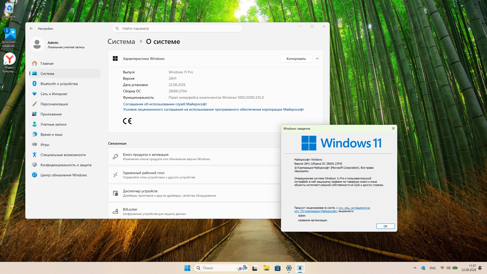The image size is (487, 274).
Task: Go back using the Settings back arrow
Action: pos(31,28)
